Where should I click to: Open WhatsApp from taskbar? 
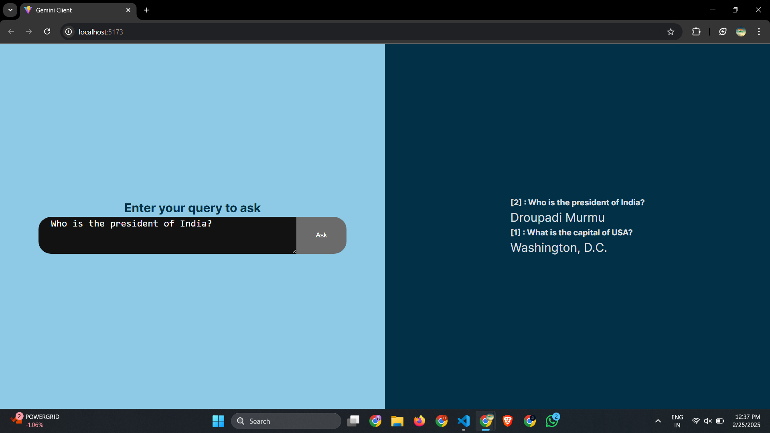point(552,421)
